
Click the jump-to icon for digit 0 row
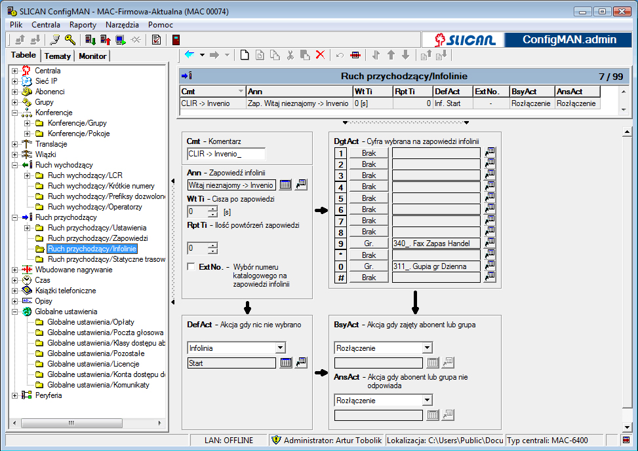(490, 266)
